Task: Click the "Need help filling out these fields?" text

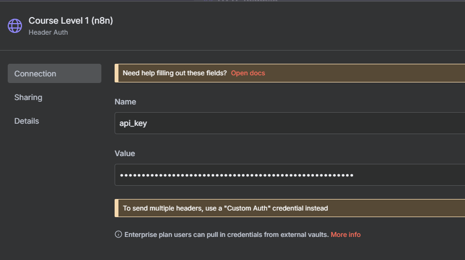Action: pos(175,73)
